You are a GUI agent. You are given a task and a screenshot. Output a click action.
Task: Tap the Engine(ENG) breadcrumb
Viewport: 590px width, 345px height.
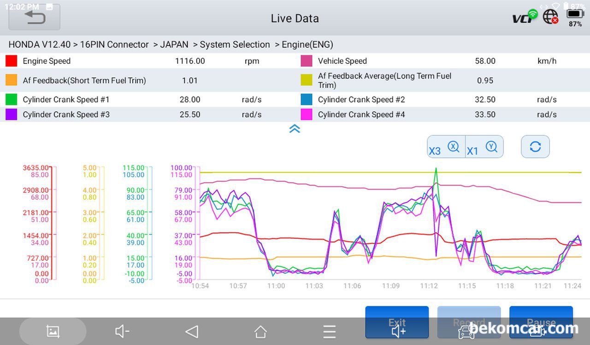coord(307,45)
